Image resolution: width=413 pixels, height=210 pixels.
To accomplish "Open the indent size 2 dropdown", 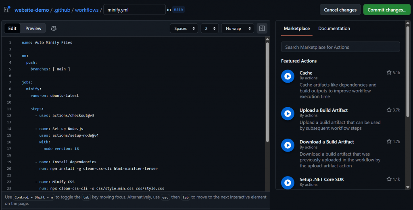I will (x=210, y=28).
